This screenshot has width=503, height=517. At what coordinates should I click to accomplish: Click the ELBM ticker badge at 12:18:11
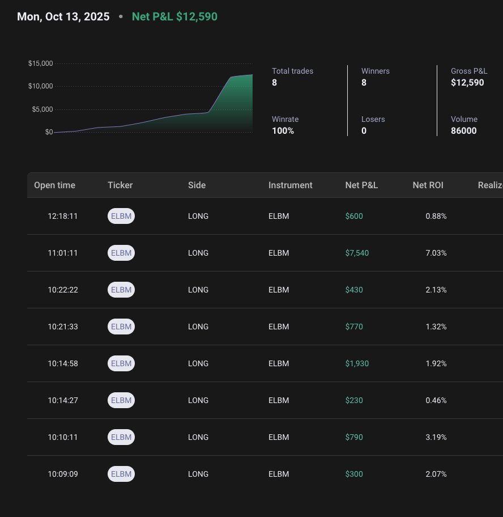tap(121, 216)
